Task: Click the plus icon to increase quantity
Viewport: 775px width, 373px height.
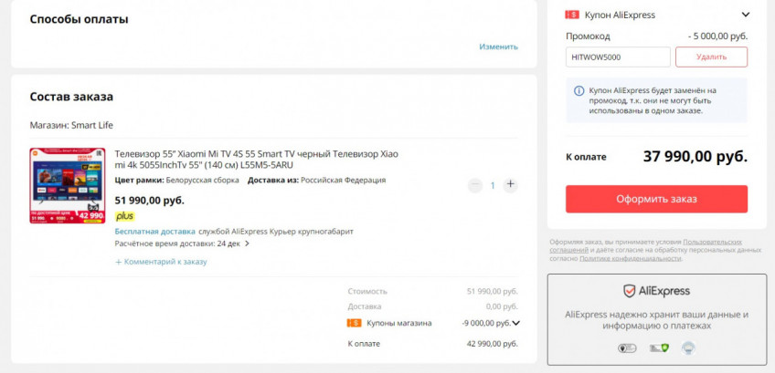Action: pos(510,185)
